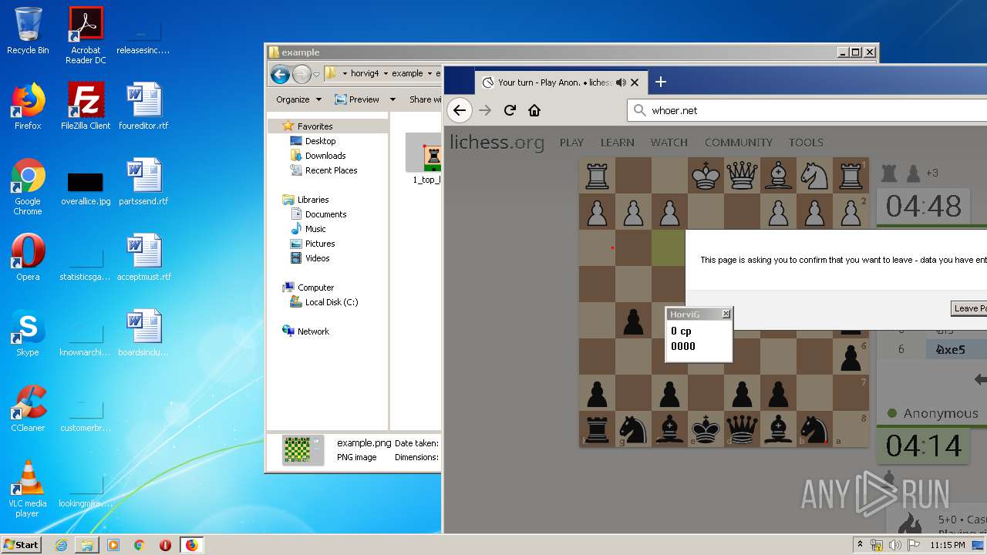Mute the lichess tab audio
Image resolution: width=987 pixels, height=555 pixels.
(621, 82)
